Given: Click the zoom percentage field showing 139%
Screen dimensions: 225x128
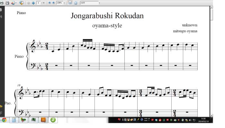Looking at the screenshot, I should 59,3.
